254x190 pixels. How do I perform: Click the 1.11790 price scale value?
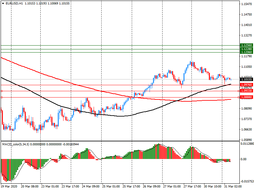tap(247, 56)
